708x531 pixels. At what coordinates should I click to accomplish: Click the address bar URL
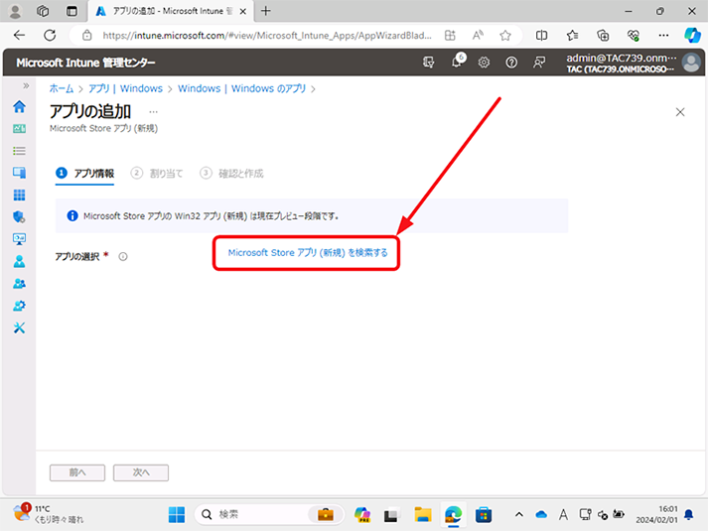point(266,35)
